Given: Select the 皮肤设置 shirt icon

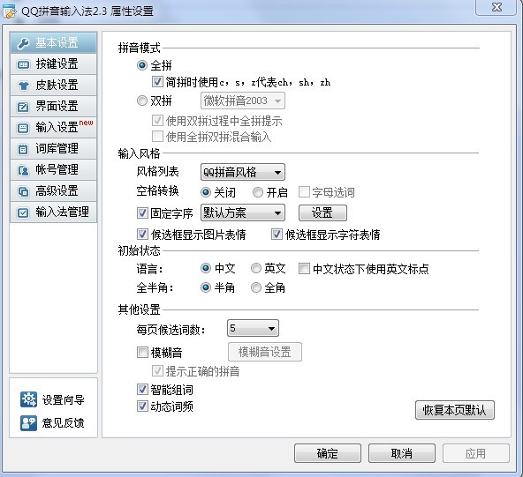Looking at the screenshot, I should pyautogui.click(x=23, y=86).
